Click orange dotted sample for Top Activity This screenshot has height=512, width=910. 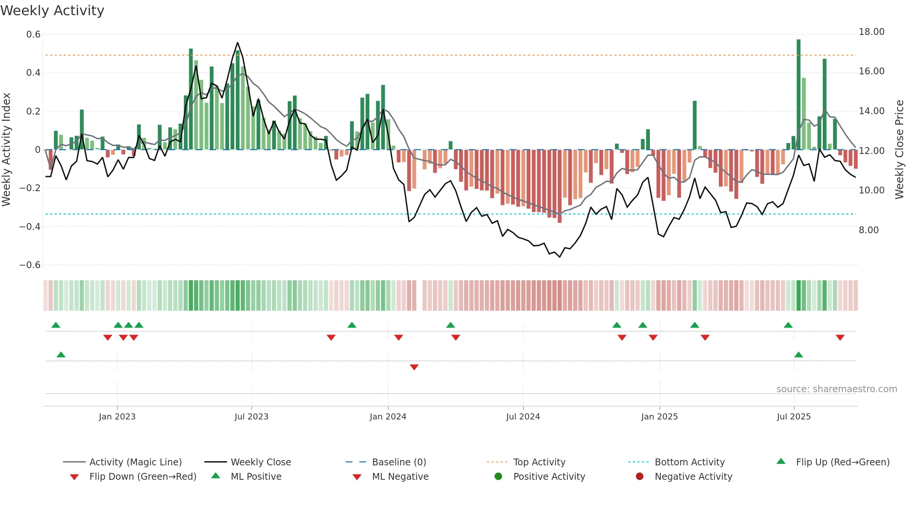(x=497, y=462)
